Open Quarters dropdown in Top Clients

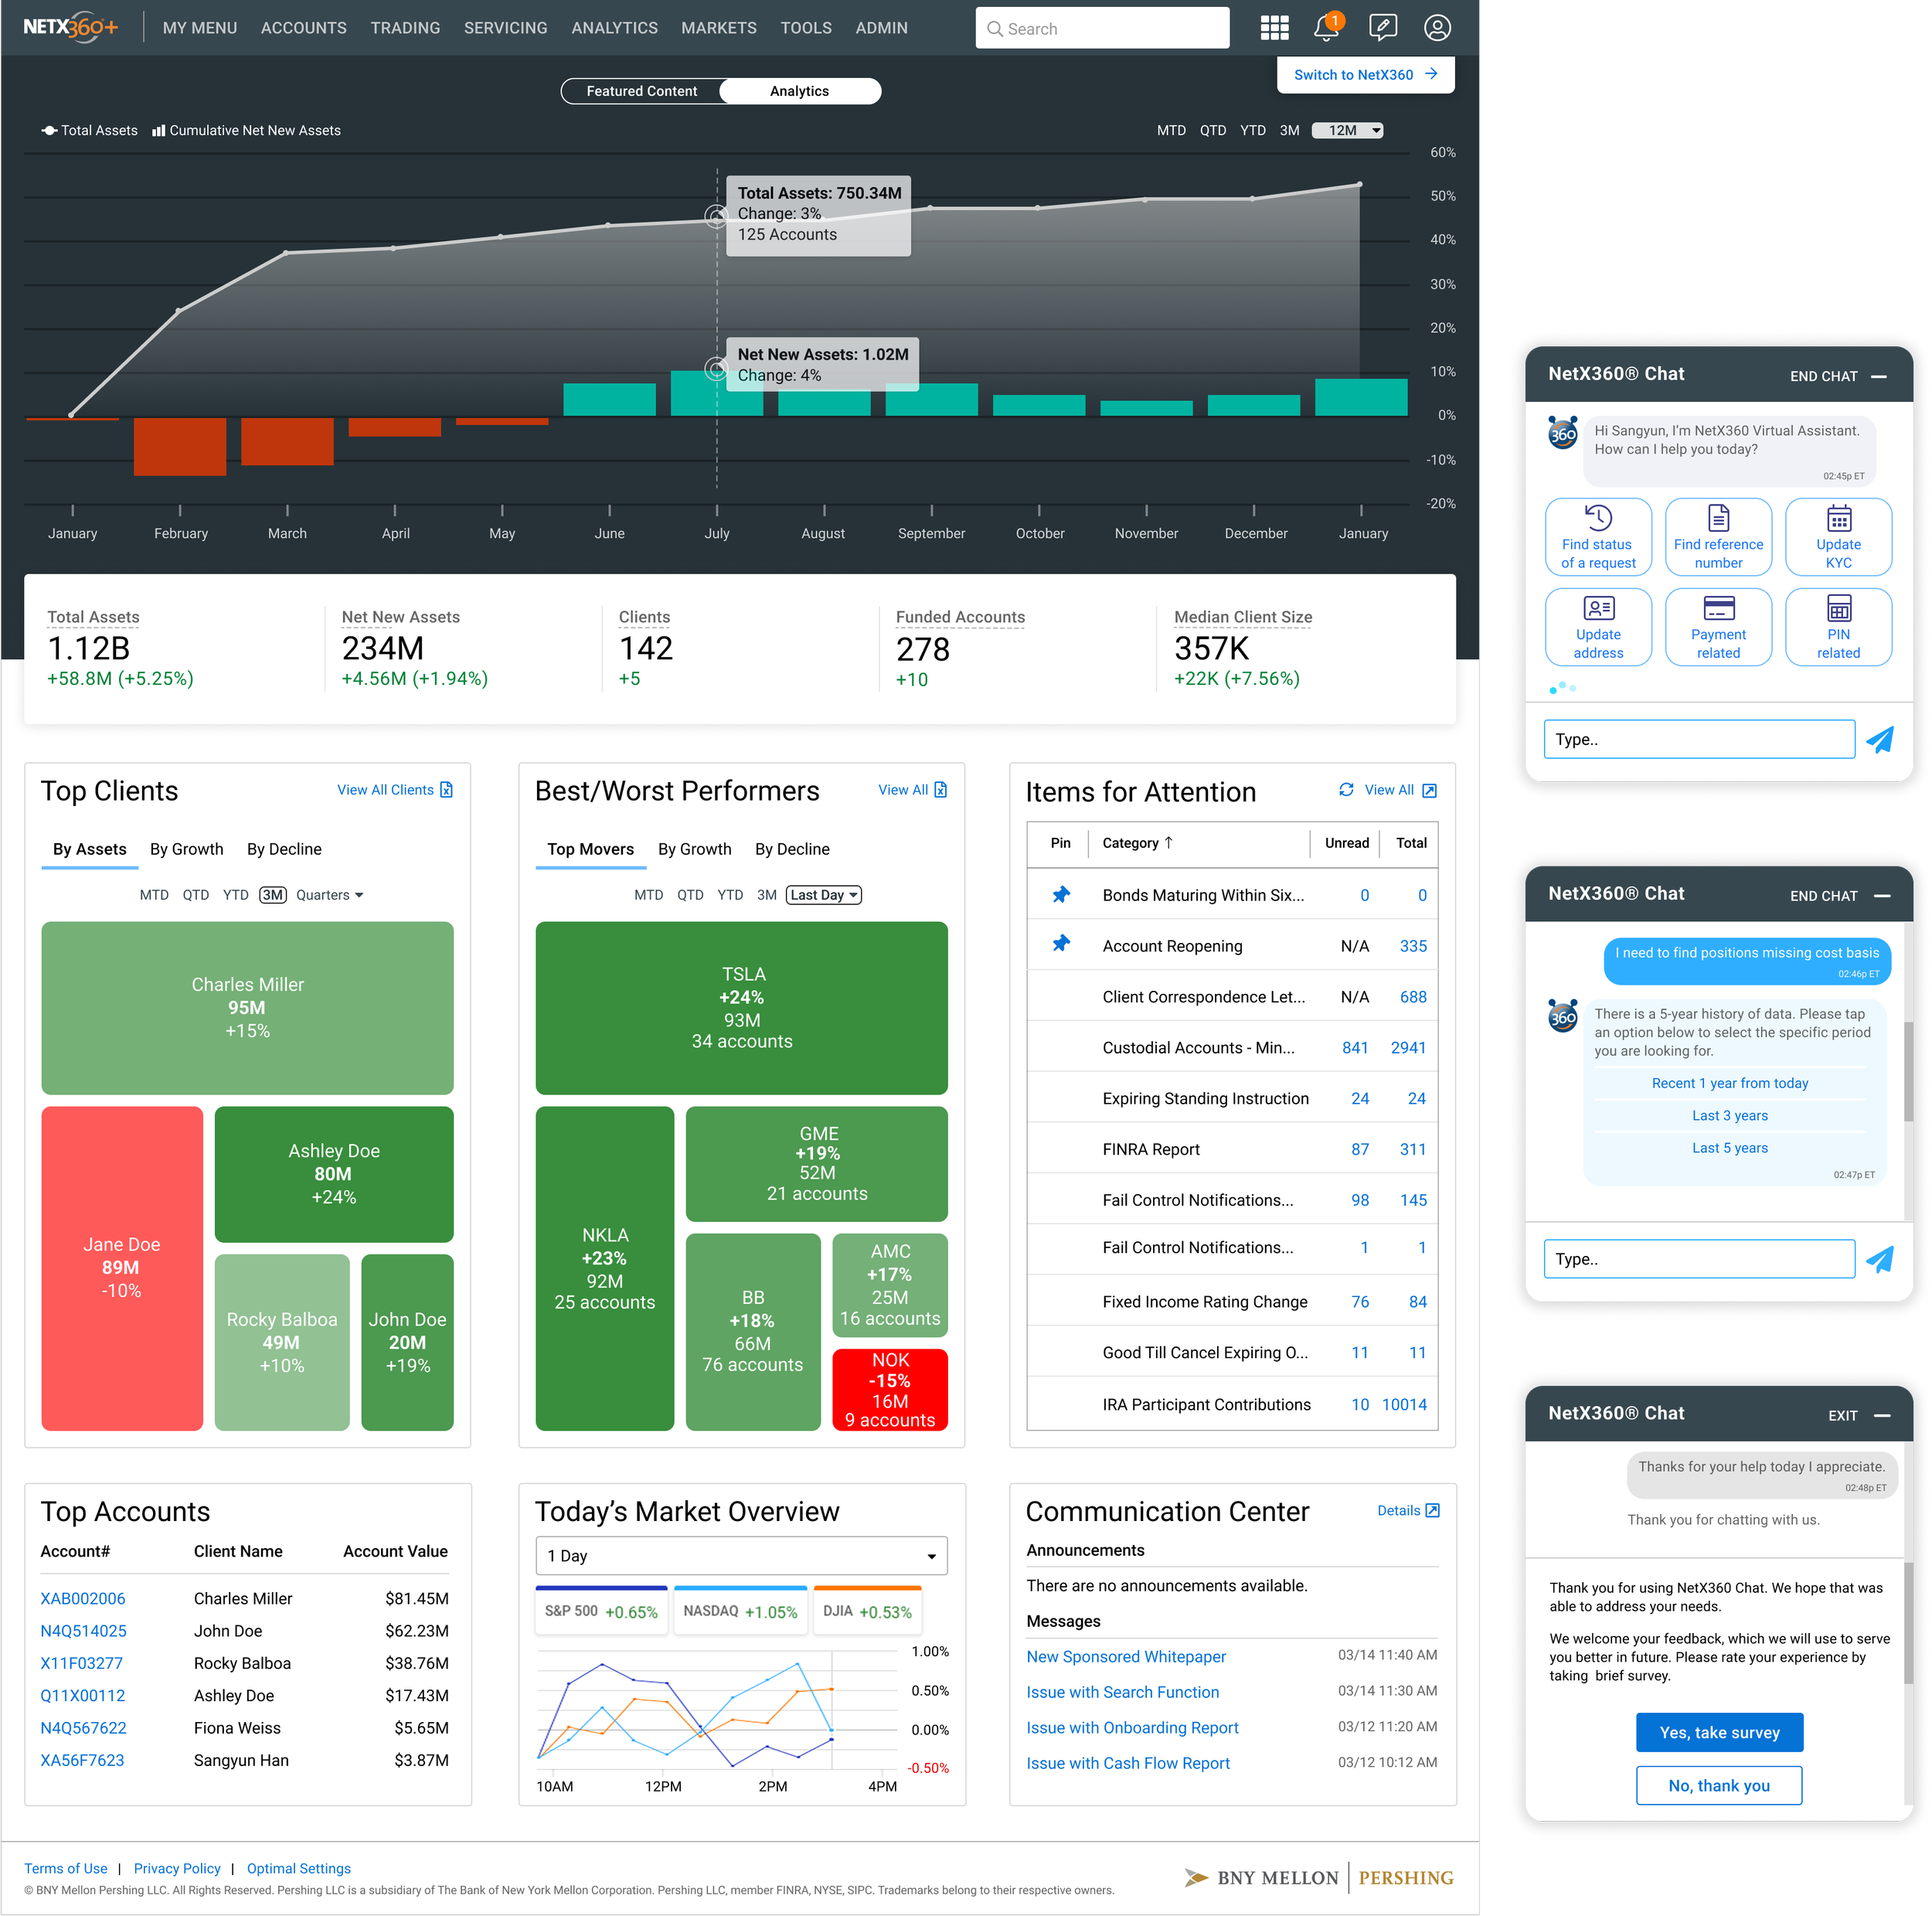click(x=329, y=894)
